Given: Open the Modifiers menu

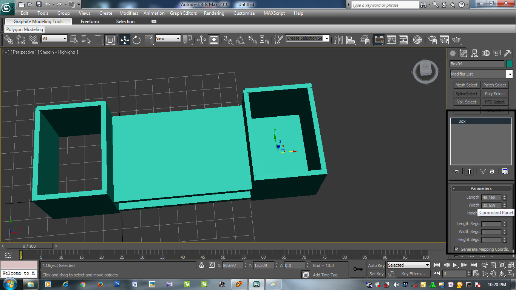Looking at the screenshot, I should tap(128, 13).
